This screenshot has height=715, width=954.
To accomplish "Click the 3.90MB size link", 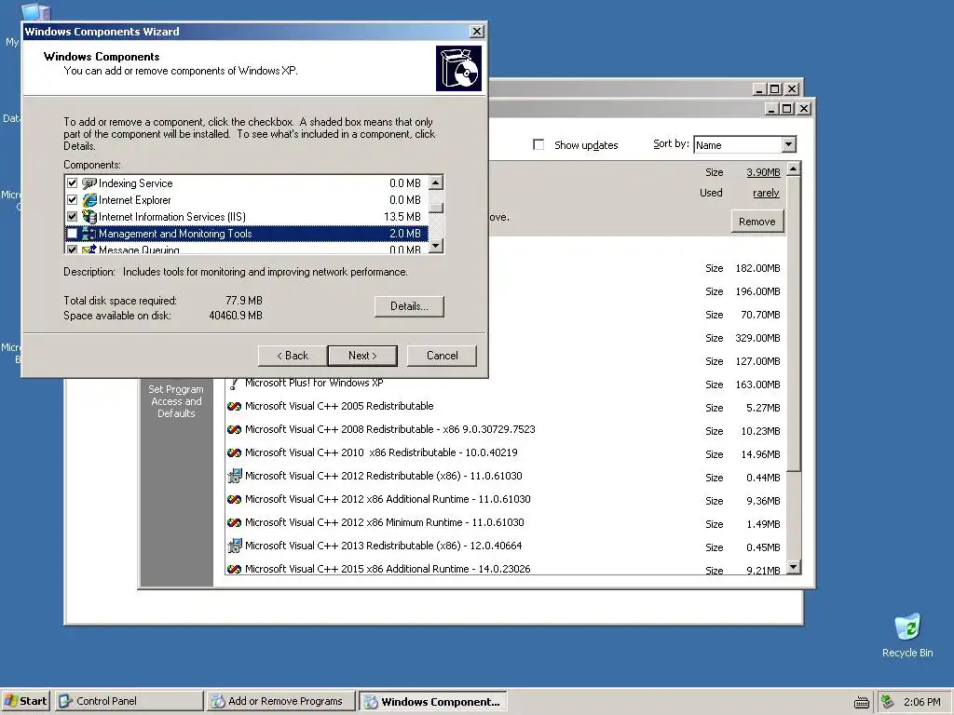I will [763, 172].
